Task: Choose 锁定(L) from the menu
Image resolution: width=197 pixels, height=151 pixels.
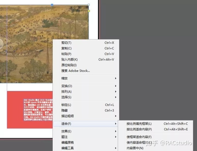Action: coord(86,105)
